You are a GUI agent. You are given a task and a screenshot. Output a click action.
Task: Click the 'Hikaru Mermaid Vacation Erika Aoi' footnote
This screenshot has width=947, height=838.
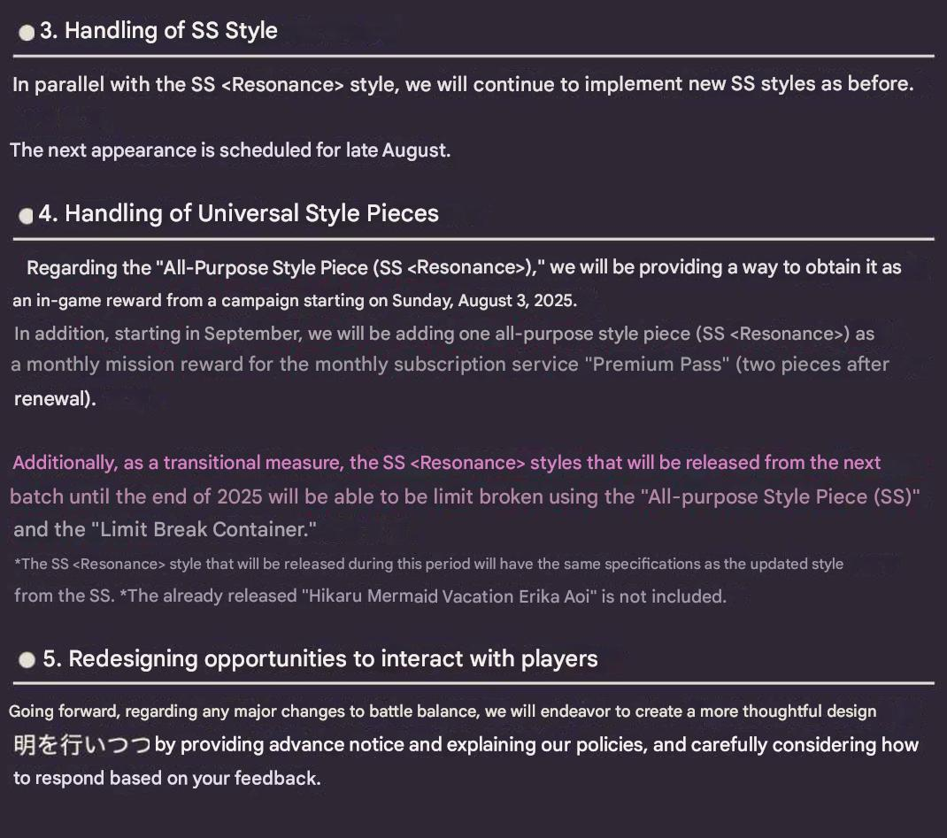tap(451, 596)
